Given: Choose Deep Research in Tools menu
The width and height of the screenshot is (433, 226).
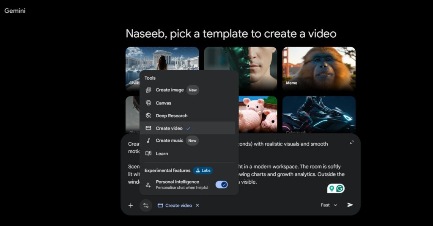Looking at the screenshot, I should click(187, 116).
